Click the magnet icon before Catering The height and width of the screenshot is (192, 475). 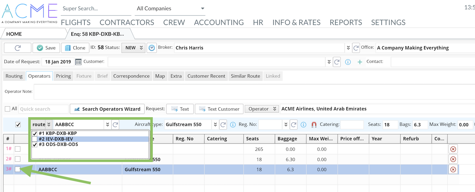pos(314,124)
